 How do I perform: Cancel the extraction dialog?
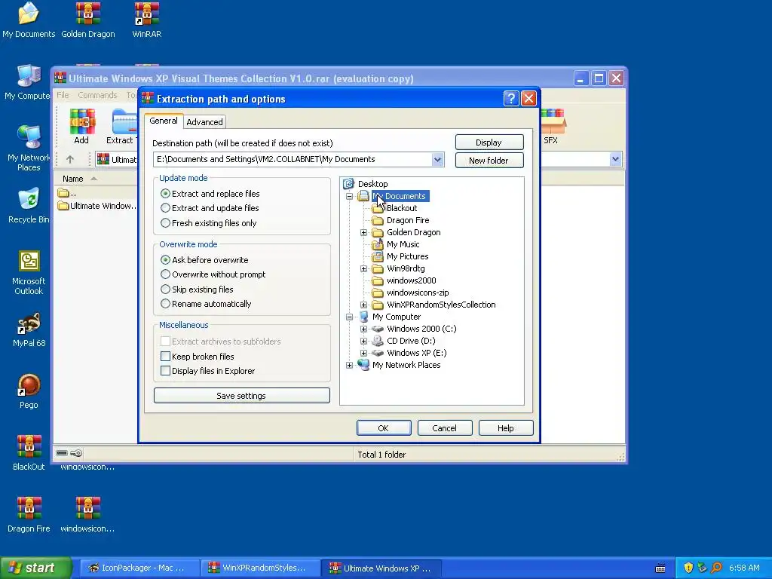pyautogui.click(x=445, y=428)
